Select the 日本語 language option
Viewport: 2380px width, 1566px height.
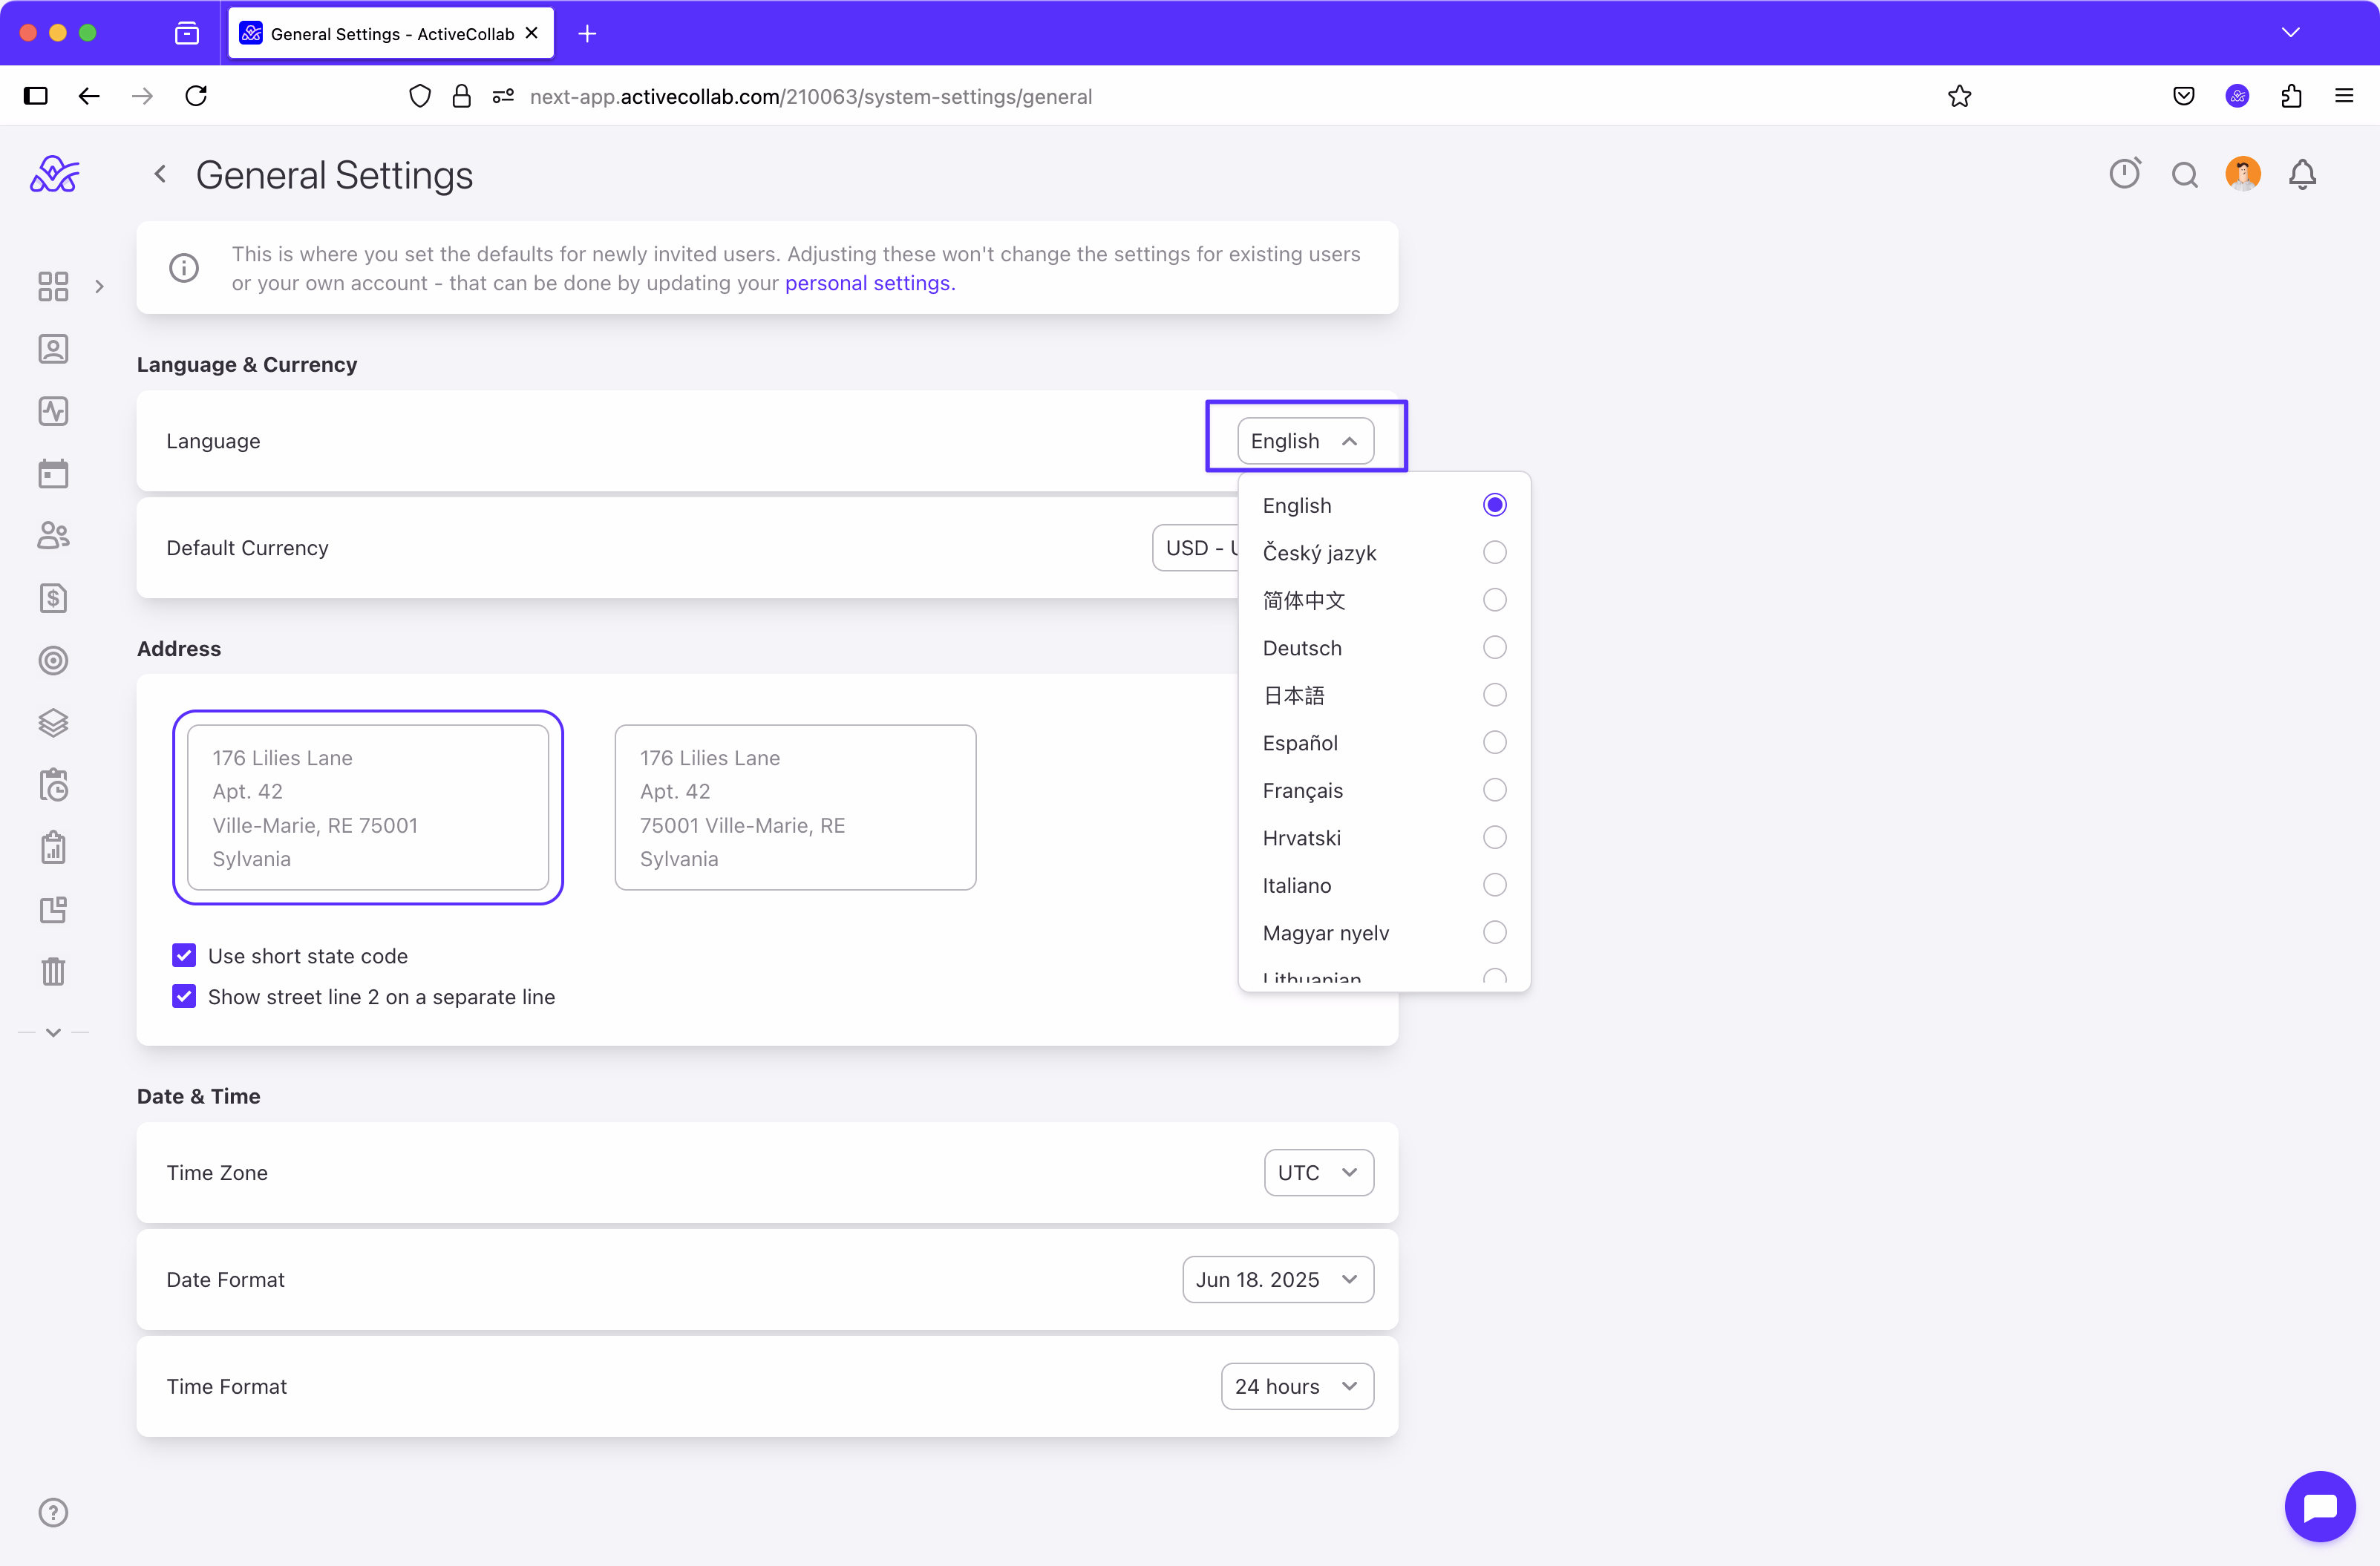point(1384,695)
